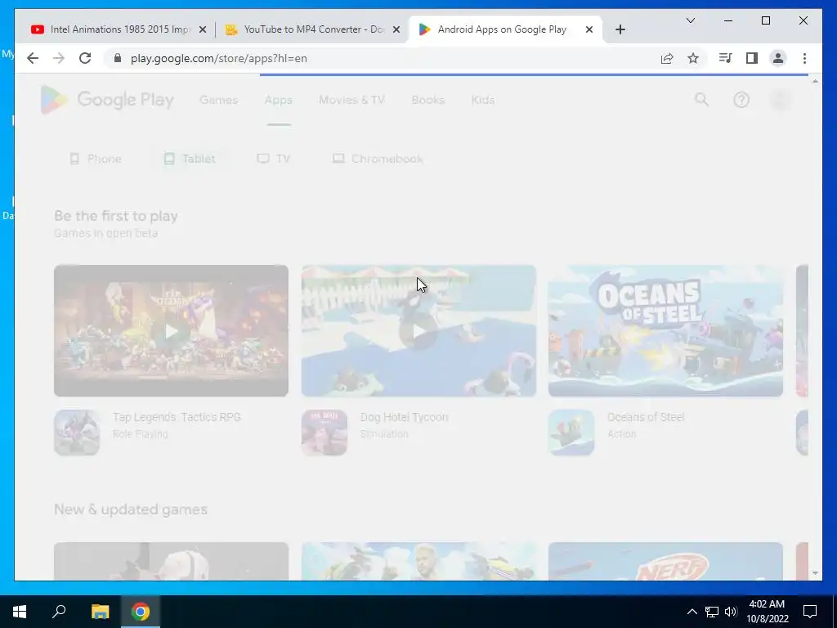This screenshot has height=628, width=837.
Task: Select the Kids section
Action: pos(482,100)
